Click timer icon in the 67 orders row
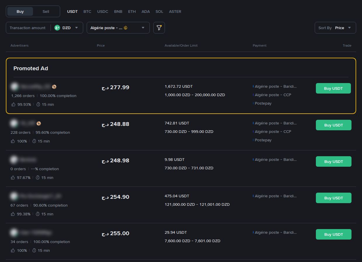The height and width of the screenshot is (262, 362). pos(38,214)
